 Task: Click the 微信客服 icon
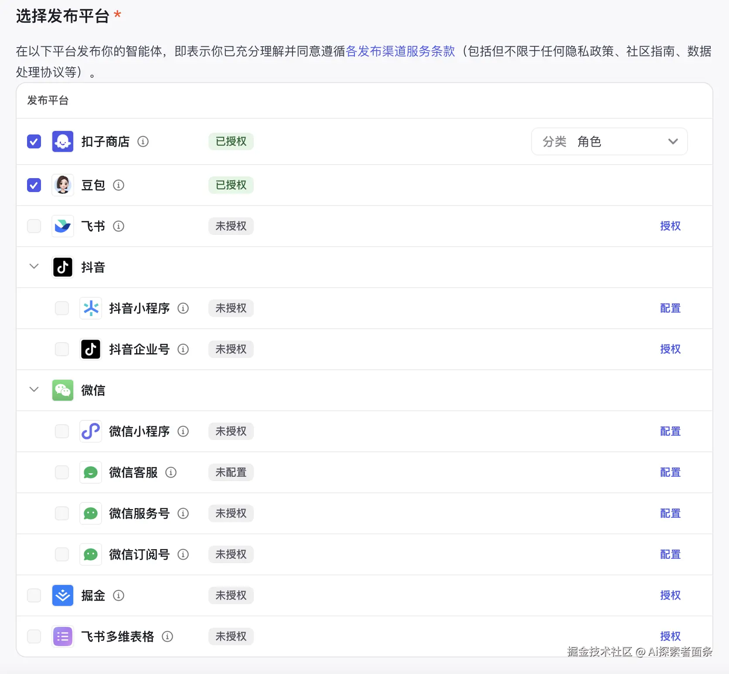[91, 472]
